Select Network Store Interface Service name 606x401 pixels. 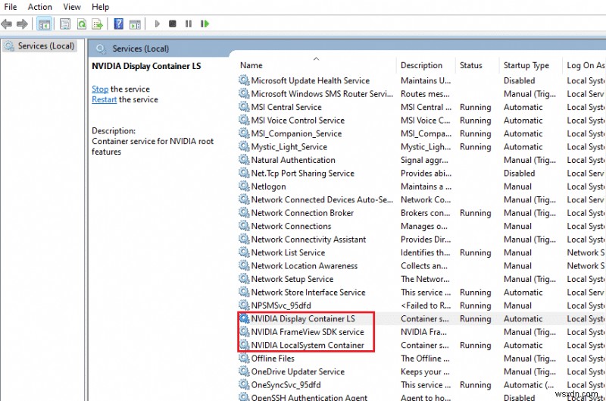tap(308, 292)
